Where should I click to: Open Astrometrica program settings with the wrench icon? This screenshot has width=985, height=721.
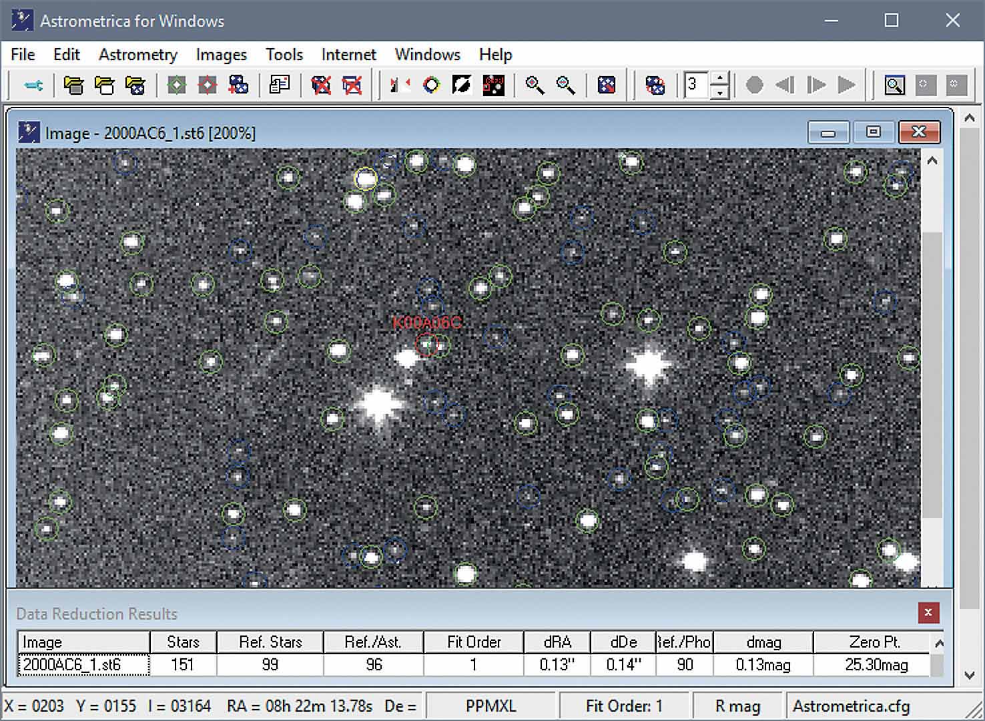33,85
